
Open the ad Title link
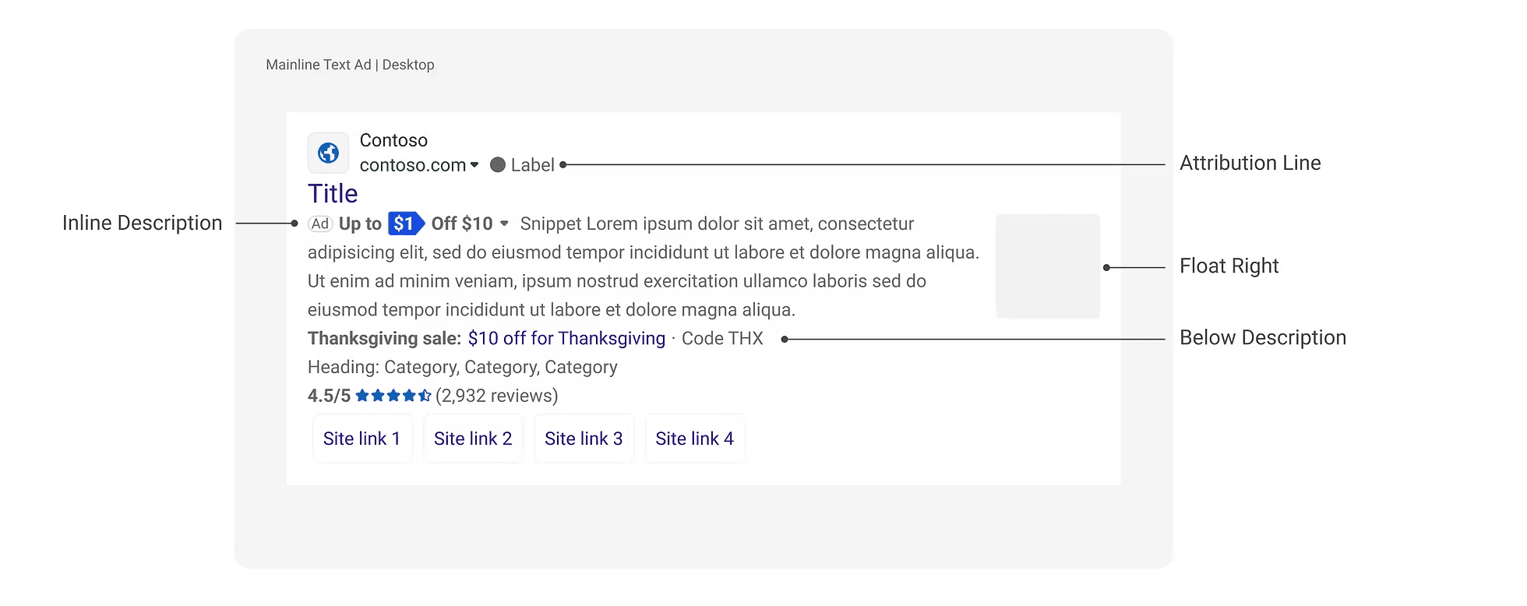(333, 194)
